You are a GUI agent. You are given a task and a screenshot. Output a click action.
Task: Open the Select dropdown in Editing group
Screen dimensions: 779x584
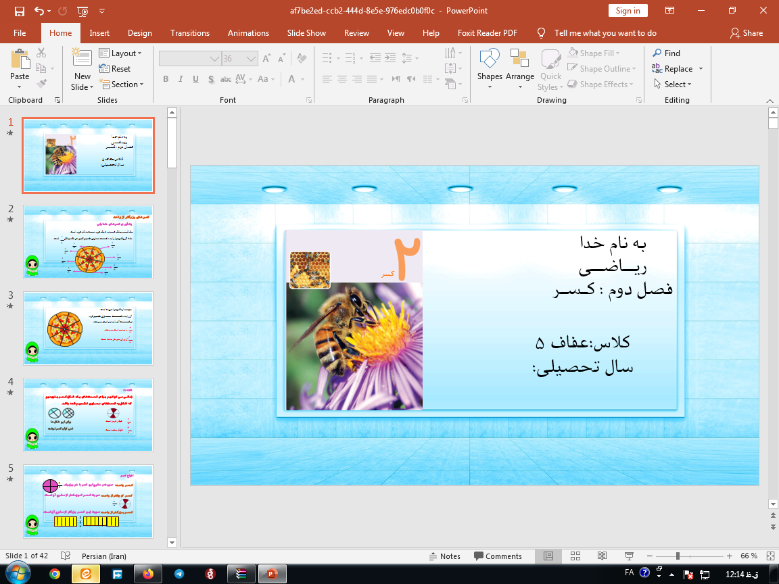tap(674, 84)
